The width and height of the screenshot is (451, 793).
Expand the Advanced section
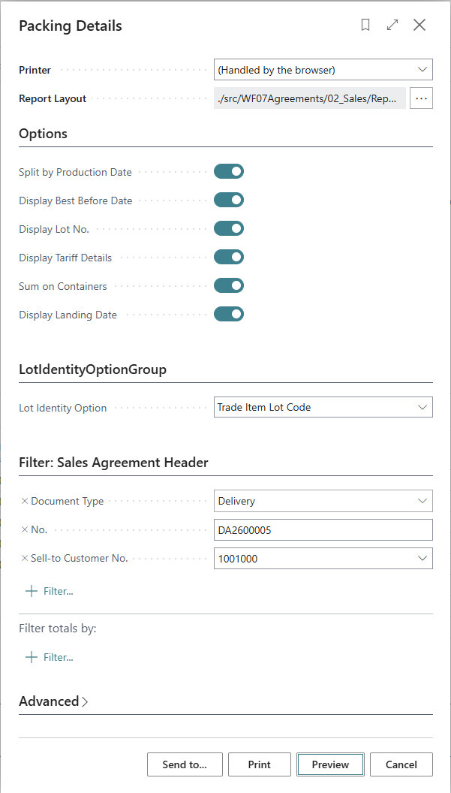[54, 701]
